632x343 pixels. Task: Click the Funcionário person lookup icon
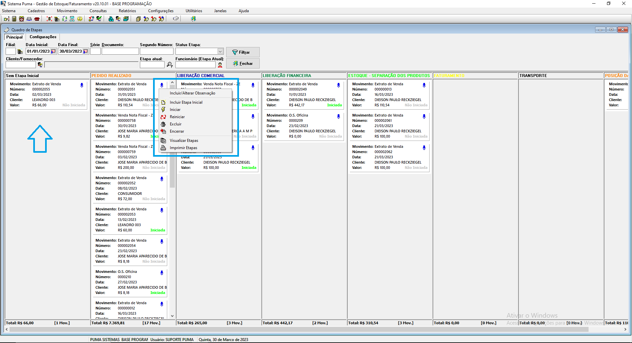click(x=220, y=65)
